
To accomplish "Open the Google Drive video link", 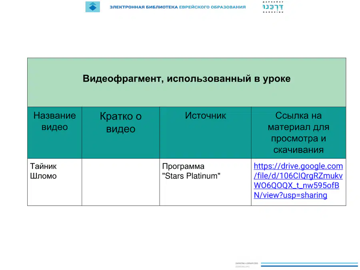I will pyautogui.click(x=298, y=180).
